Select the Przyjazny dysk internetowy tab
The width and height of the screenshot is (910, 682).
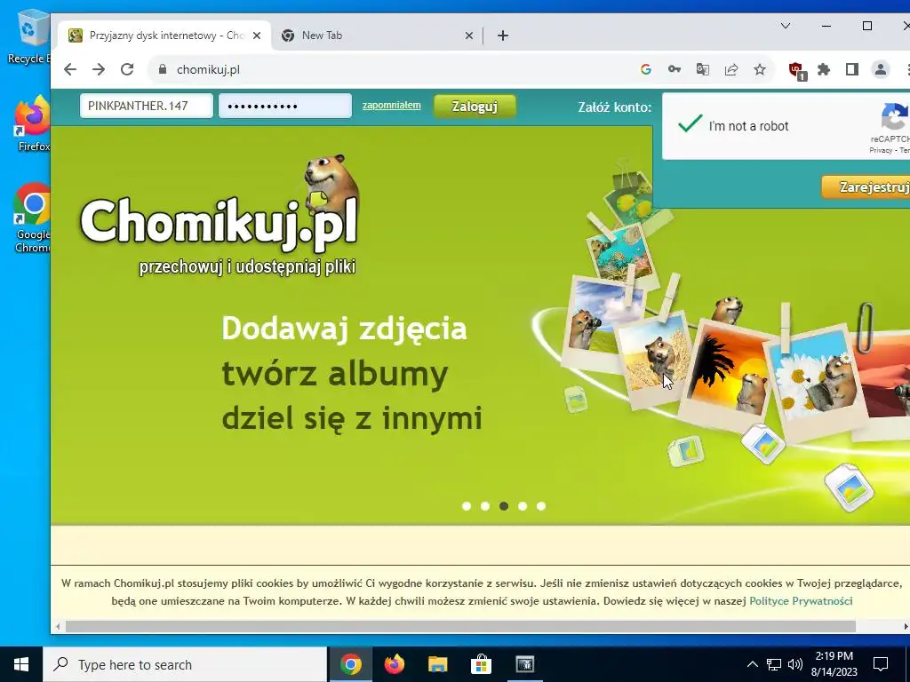(164, 36)
